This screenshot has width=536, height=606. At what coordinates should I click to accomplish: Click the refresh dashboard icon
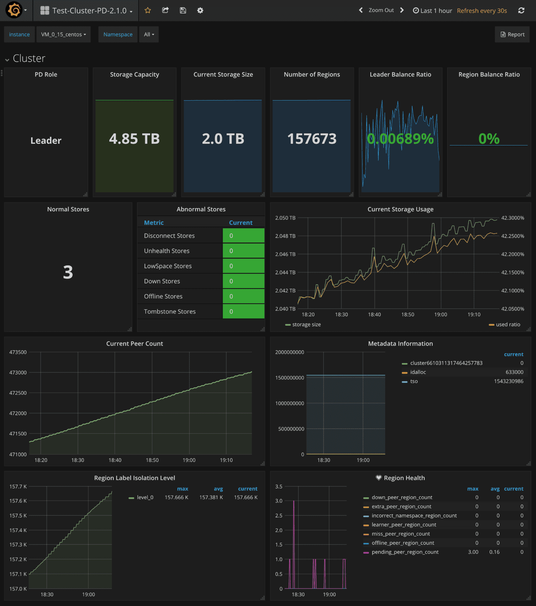(521, 10)
